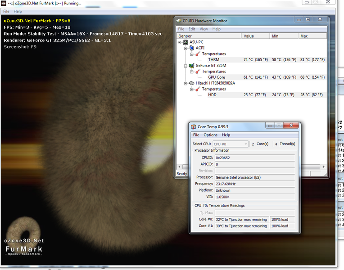Open Options menu in Core Temp

point(210,135)
